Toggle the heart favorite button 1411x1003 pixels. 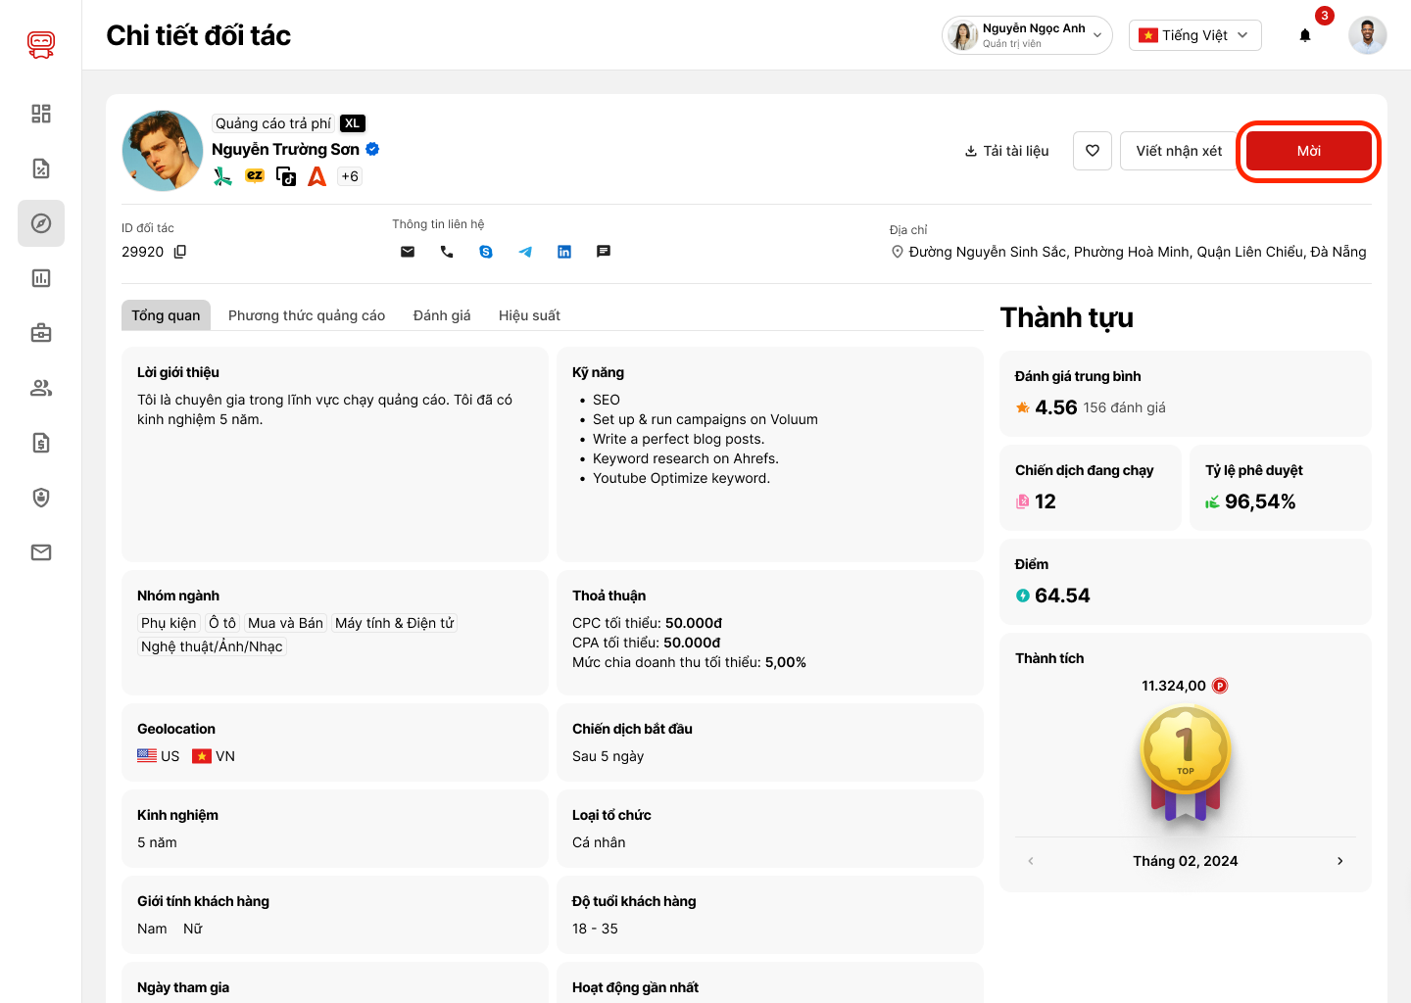click(x=1093, y=151)
